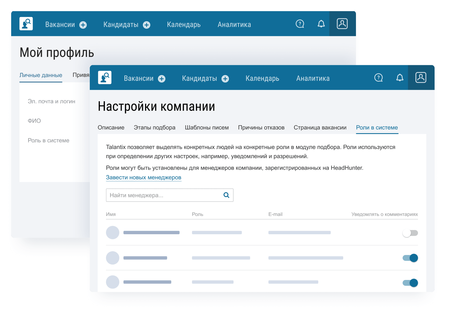Open the help question-mark icon
The width and height of the screenshot is (450, 310).
[x=378, y=78]
